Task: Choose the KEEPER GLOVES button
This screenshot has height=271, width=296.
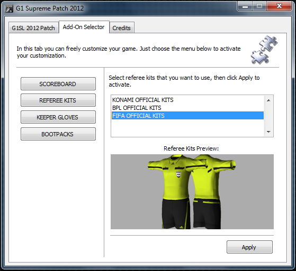Action: [58, 117]
